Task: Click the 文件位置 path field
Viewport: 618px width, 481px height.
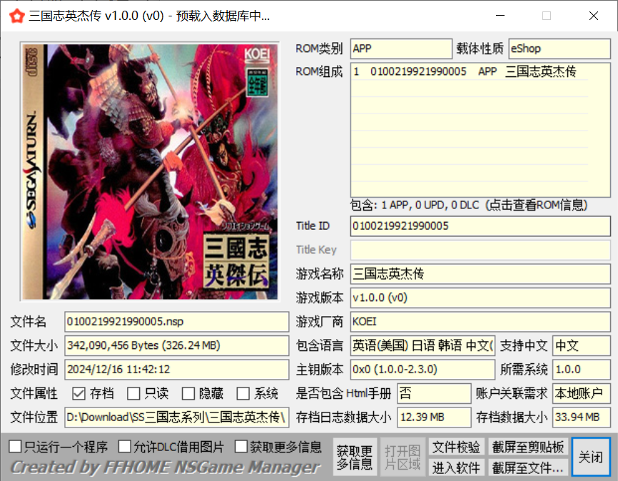Action: 176,417
